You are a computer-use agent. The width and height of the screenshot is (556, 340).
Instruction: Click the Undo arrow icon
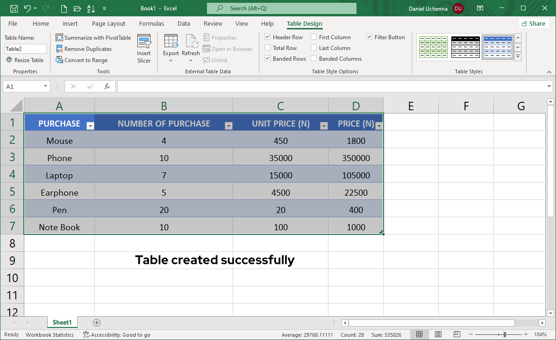click(28, 8)
